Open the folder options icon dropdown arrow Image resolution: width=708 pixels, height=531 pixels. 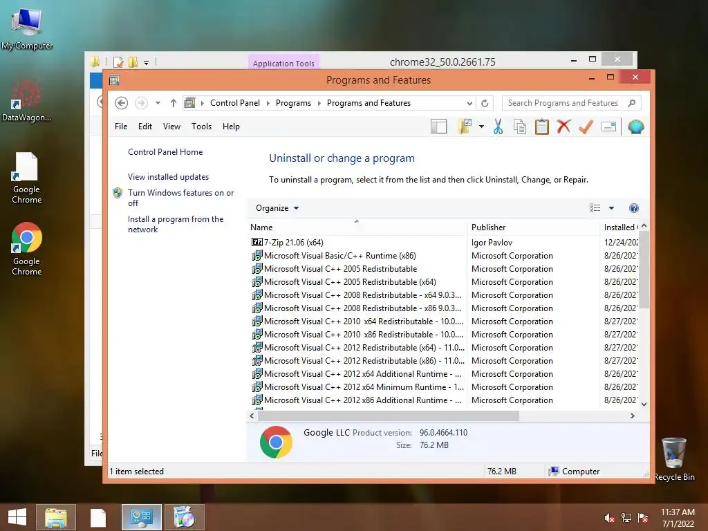pyautogui.click(x=481, y=127)
